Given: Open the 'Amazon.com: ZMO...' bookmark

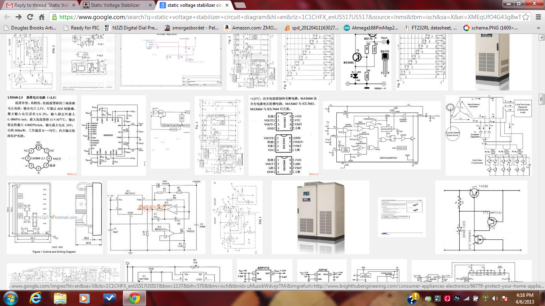Looking at the screenshot, I should pyautogui.click(x=251, y=28).
